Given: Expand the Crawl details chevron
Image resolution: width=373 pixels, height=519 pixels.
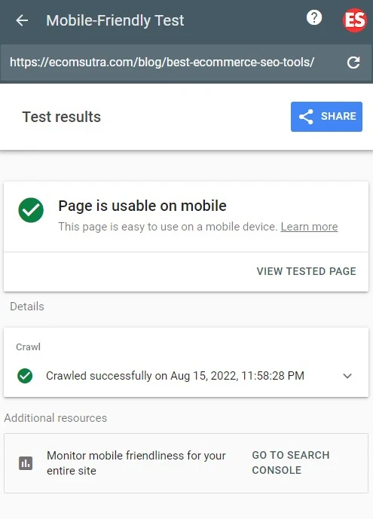Looking at the screenshot, I should [x=347, y=376].
